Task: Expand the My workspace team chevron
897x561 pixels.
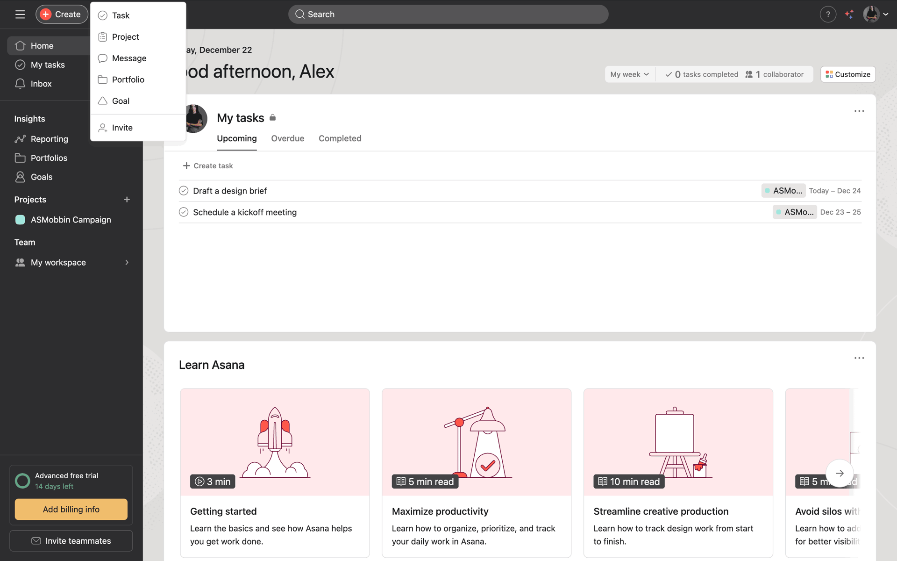Action: [x=127, y=263]
